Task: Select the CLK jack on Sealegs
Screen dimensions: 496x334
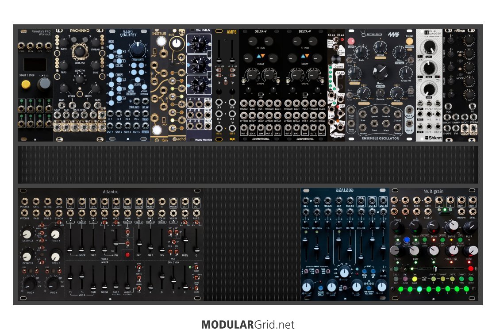Action: coord(339,200)
